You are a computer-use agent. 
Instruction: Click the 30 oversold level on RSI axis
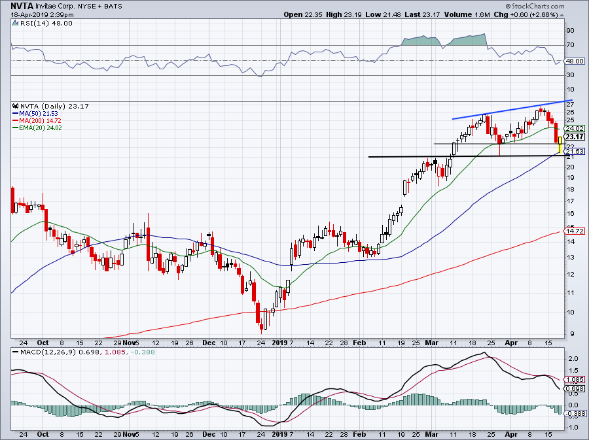point(570,75)
